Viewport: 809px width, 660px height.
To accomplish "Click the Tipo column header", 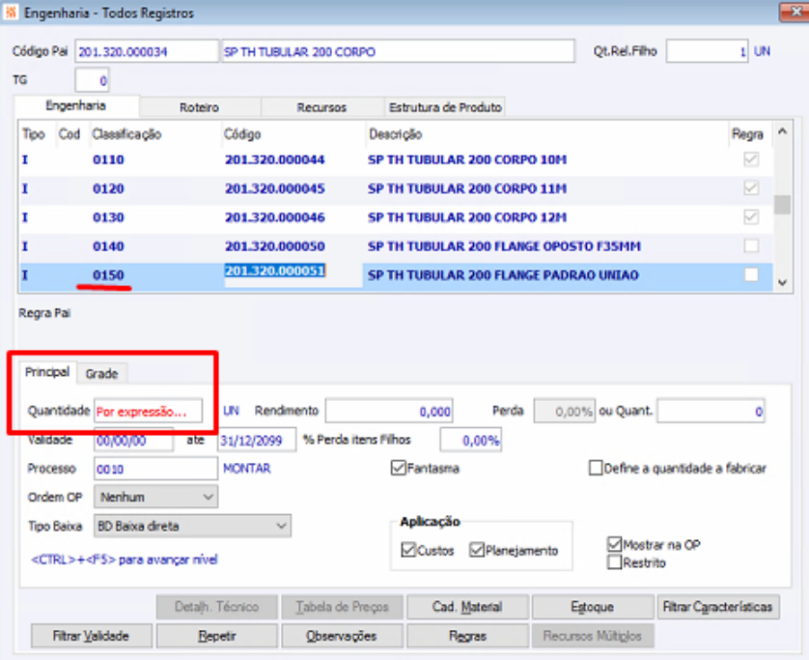I will pyautogui.click(x=34, y=134).
